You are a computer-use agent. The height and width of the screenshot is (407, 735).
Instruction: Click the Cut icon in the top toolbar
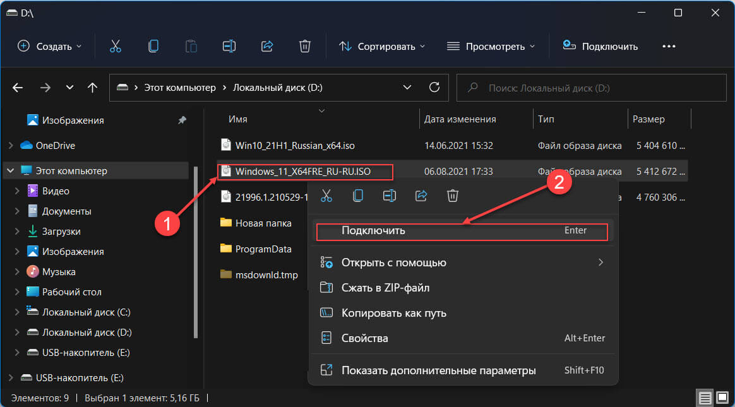coord(116,46)
